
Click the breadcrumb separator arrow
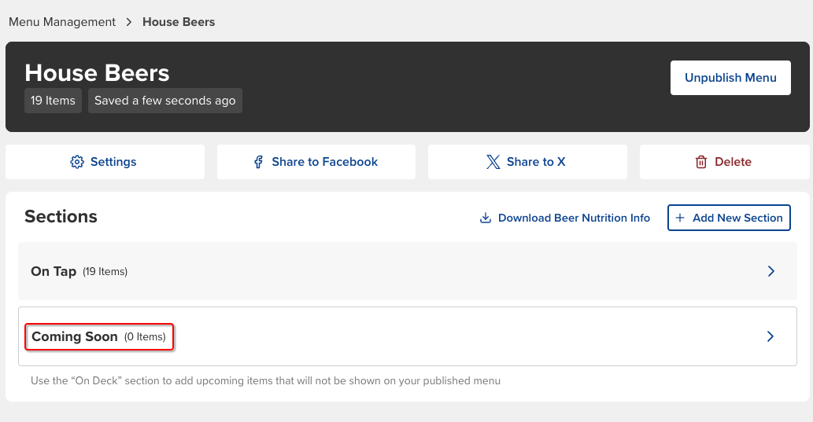(129, 22)
